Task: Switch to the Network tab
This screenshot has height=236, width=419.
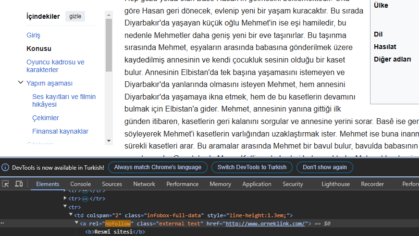Action: tap(144, 184)
